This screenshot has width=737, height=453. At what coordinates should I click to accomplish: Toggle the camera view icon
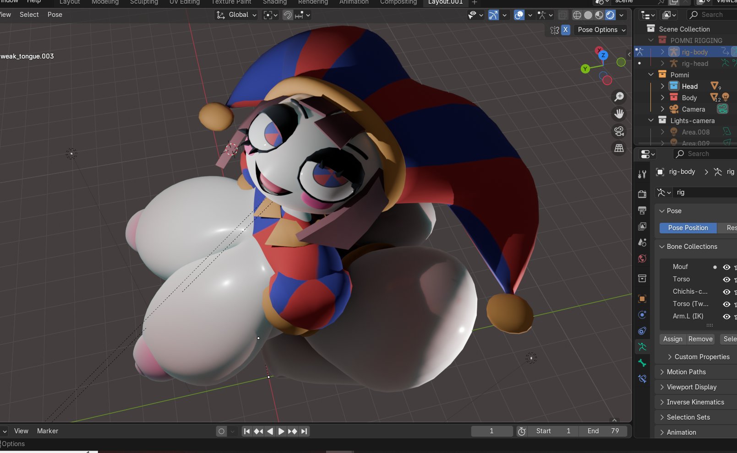tap(619, 131)
